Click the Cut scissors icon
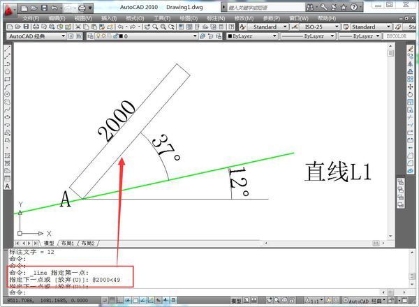 pyautogui.click(x=78, y=27)
